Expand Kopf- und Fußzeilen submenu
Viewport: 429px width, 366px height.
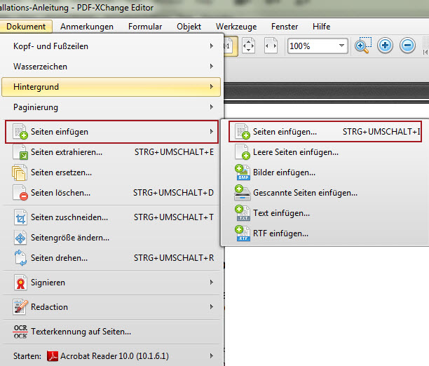111,46
